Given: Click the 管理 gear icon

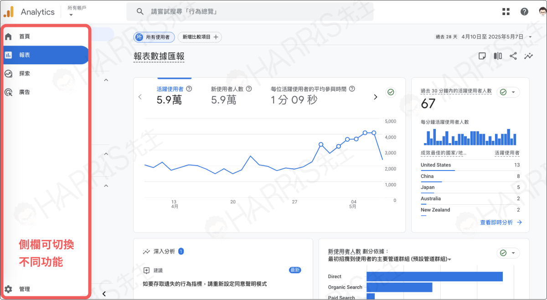Looking at the screenshot, I should 8,289.
